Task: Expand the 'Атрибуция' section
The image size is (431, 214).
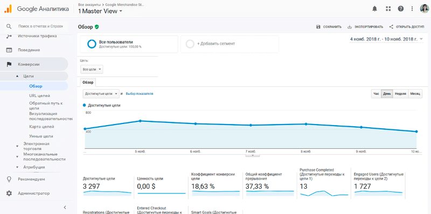Action: pyautogui.click(x=17, y=167)
